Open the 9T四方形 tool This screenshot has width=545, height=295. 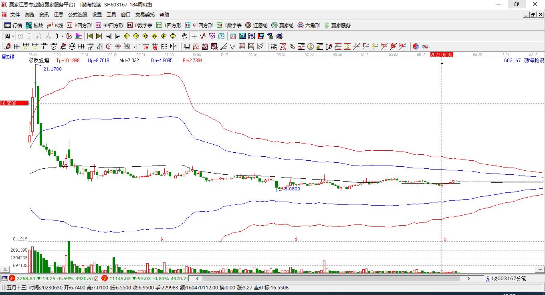[199, 25]
